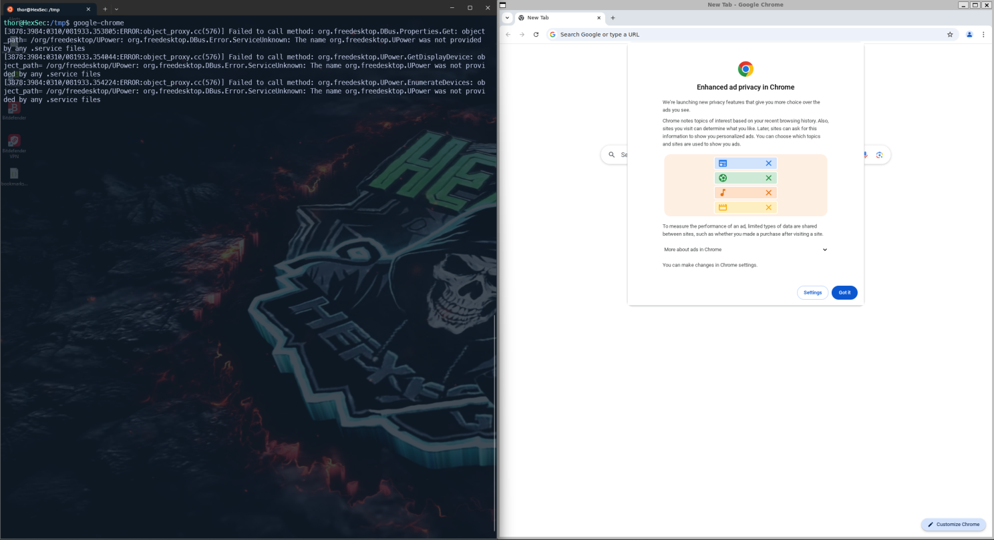Open Chrome's three-dot menu
The width and height of the screenshot is (994, 540).
tap(983, 35)
